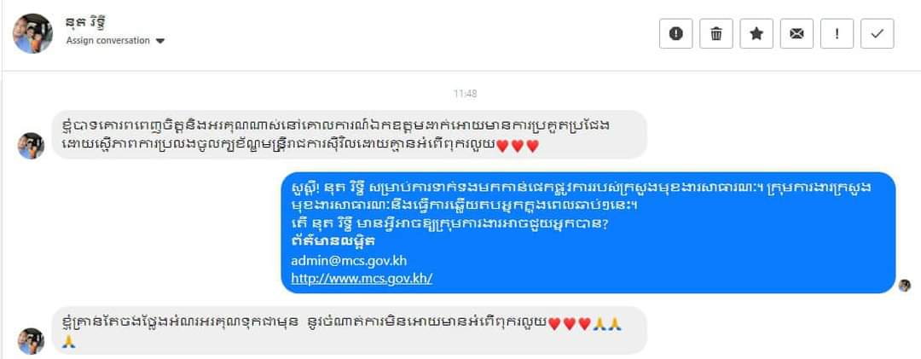Click the 11:48 timestamp label
921x359 pixels.
tap(466, 94)
